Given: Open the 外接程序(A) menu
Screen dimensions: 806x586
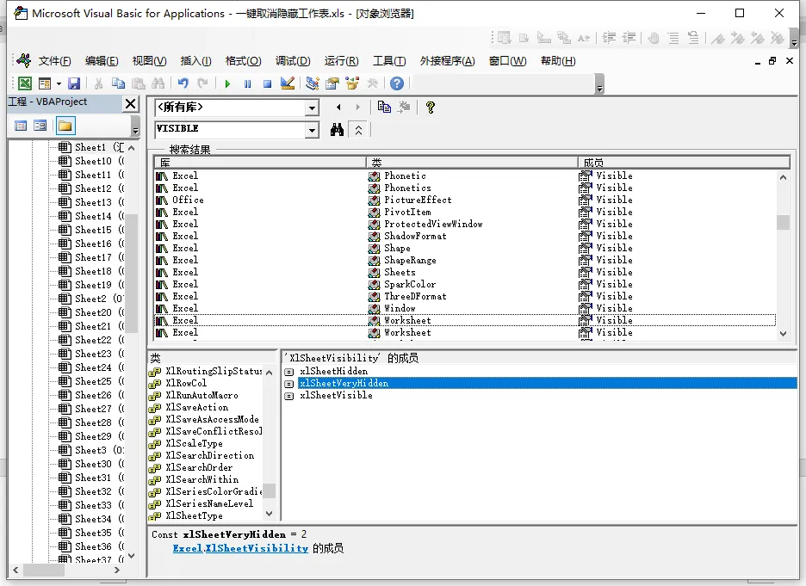Looking at the screenshot, I should click(x=447, y=61).
